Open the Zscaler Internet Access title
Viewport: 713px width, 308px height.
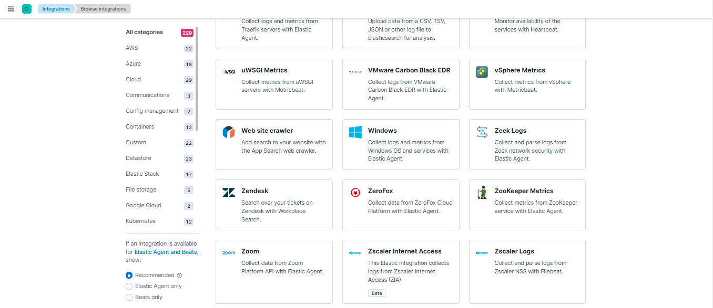[x=405, y=251]
